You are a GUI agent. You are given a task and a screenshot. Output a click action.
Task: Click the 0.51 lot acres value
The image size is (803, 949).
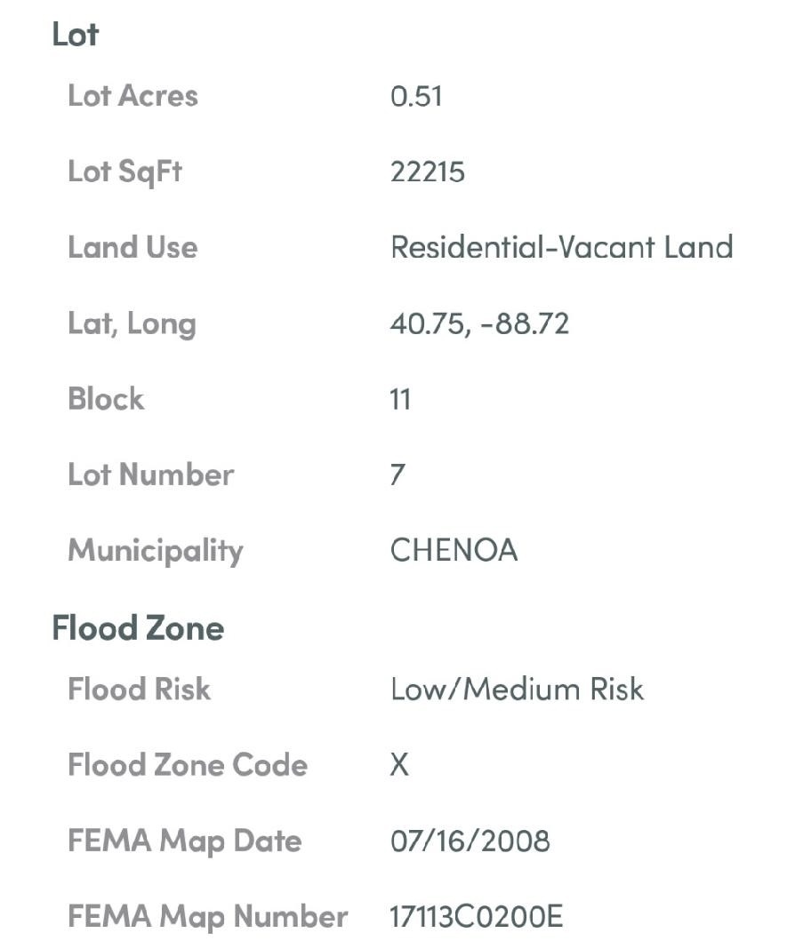(x=416, y=96)
